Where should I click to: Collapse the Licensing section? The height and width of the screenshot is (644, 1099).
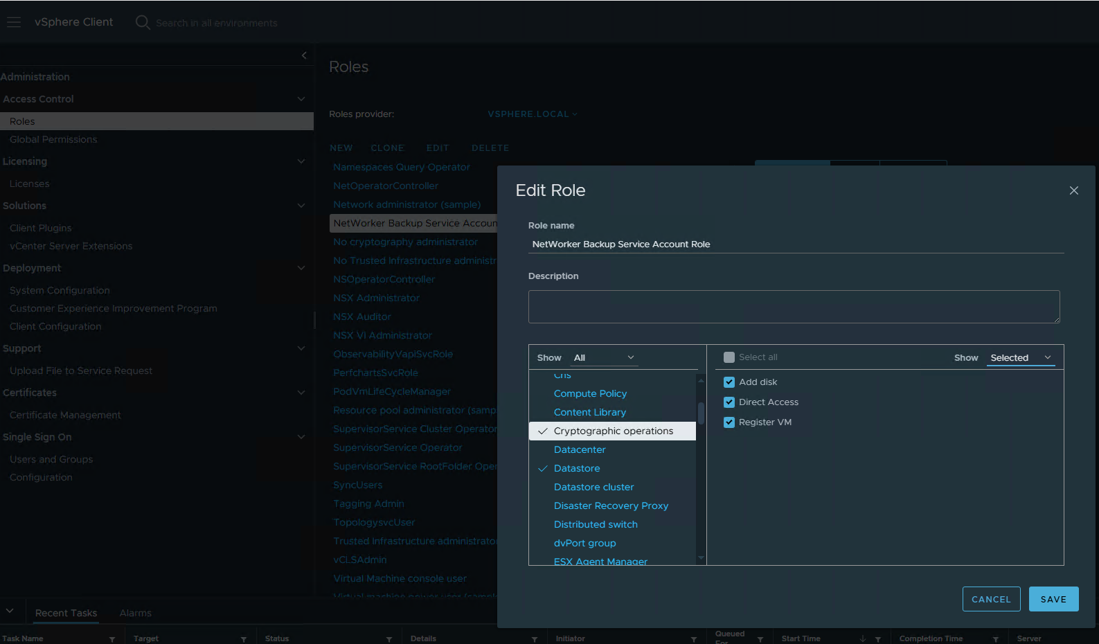301,161
